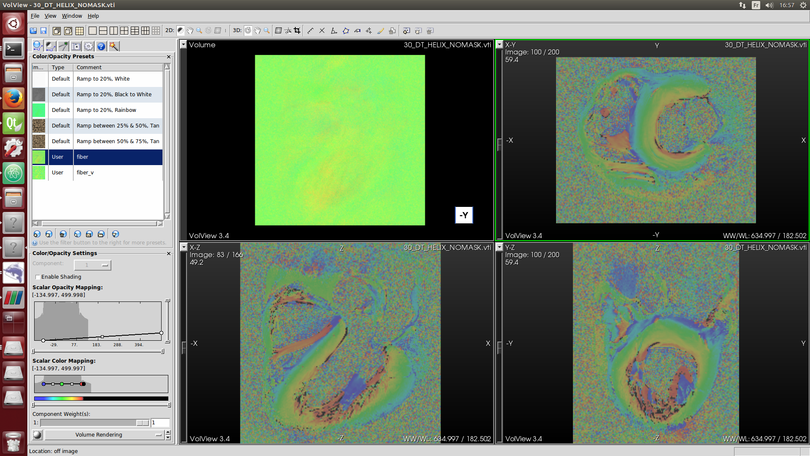Open a file with the folder toolbar icon
The image size is (810, 456).
pos(33,30)
